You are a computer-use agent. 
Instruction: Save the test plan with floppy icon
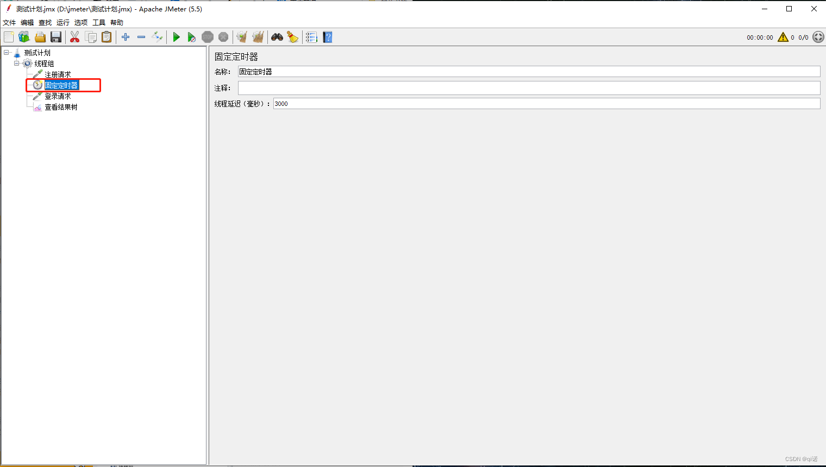click(56, 37)
